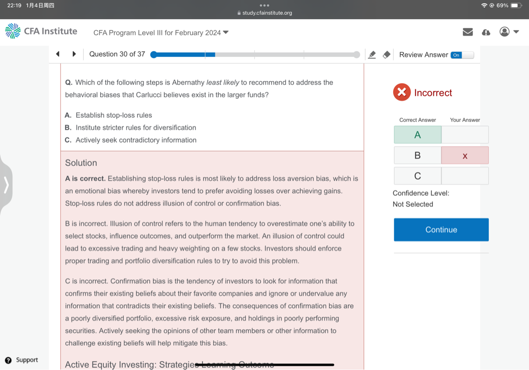Select the highlighter tool
This screenshot has width=529, height=370.
(x=372, y=55)
